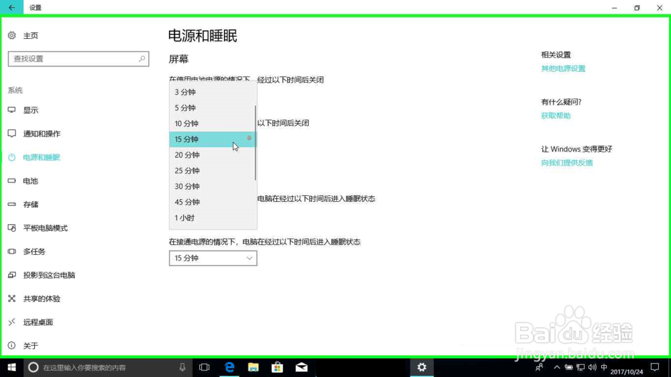Image resolution: width=671 pixels, height=377 pixels.
Task: Open 向我们提供反馈 link
Action: point(567,162)
